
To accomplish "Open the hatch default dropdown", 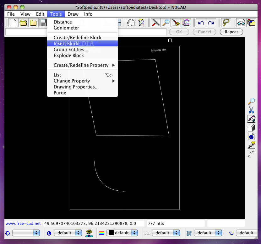I will pos(208,233).
